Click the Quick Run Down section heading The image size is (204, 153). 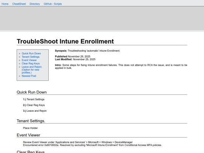pyautogui.click(x=32, y=92)
